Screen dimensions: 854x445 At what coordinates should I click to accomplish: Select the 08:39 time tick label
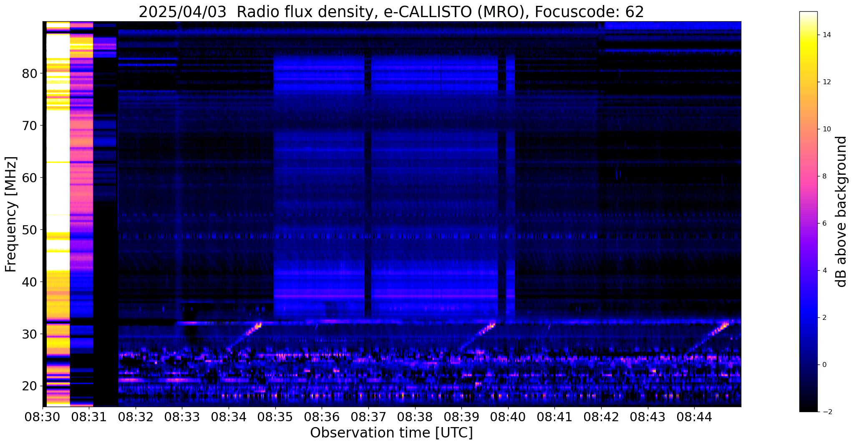461,417
